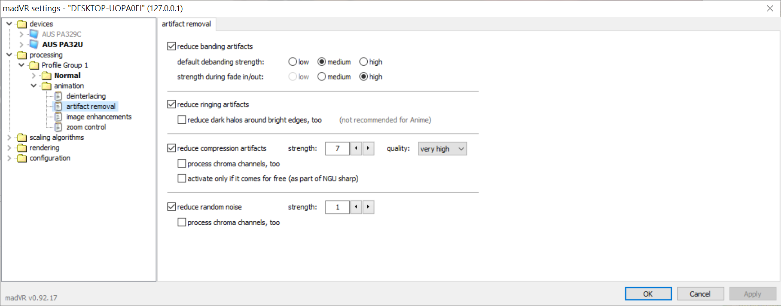Screen dimensions: 781x306
Task: Increase random noise strength
Action: 368,207
